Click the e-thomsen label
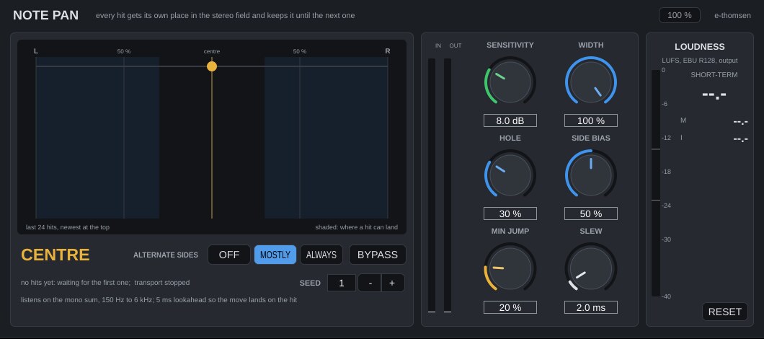The height and width of the screenshot is (339, 764). click(733, 15)
